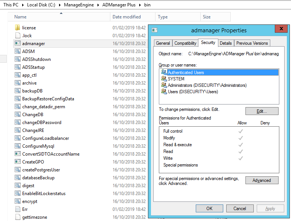Click the ADSShutdown file icon
Image resolution: width=291 pixels, height=221 pixels.
click(18, 59)
